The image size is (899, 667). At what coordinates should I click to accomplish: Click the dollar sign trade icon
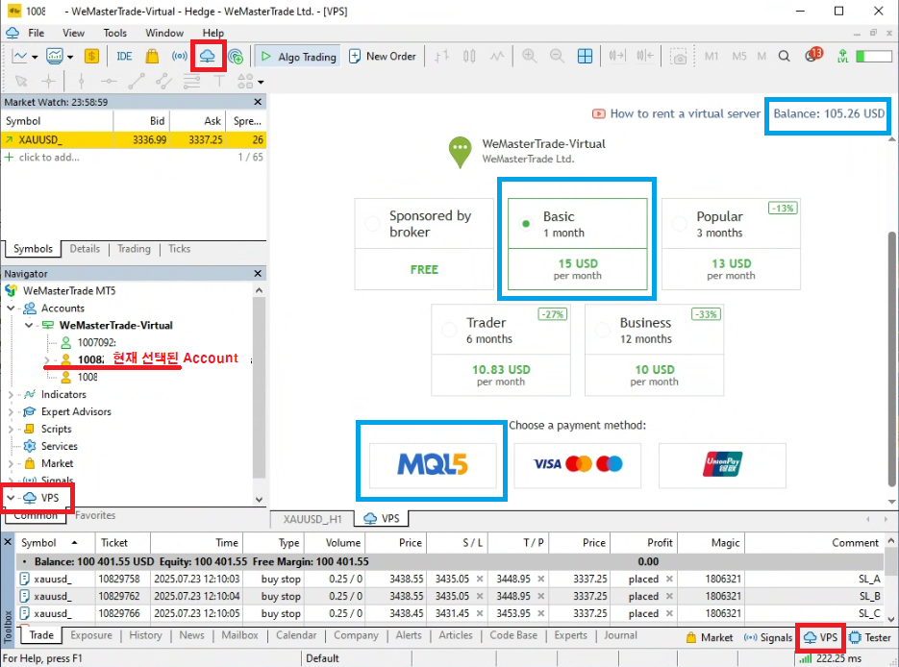[91, 56]
